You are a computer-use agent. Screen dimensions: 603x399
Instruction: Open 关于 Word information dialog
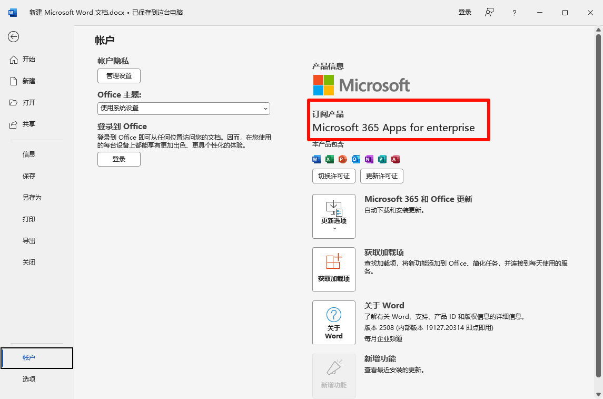click(x=334, y=323)
